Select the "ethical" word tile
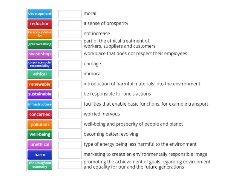The image size is (239, 179). coord(40,74)
